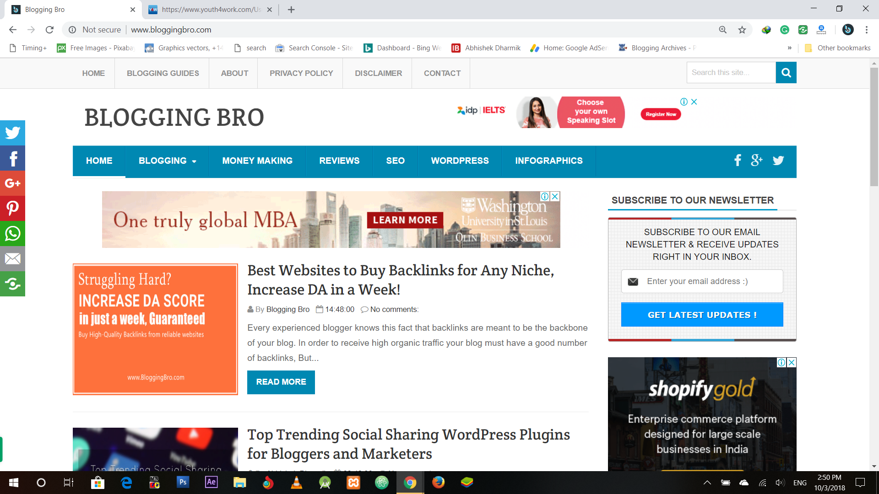This screenshot has width=879, height=494.
Task: Open BLOGGING GUIDES top menu link
Action: point(163,73)
